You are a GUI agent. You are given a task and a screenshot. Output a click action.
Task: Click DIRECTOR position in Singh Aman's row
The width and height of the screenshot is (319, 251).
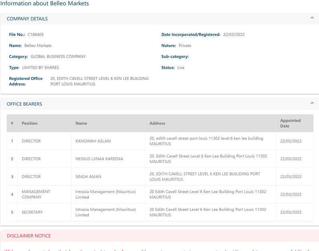pyautogui.click(x=32, y=176)
